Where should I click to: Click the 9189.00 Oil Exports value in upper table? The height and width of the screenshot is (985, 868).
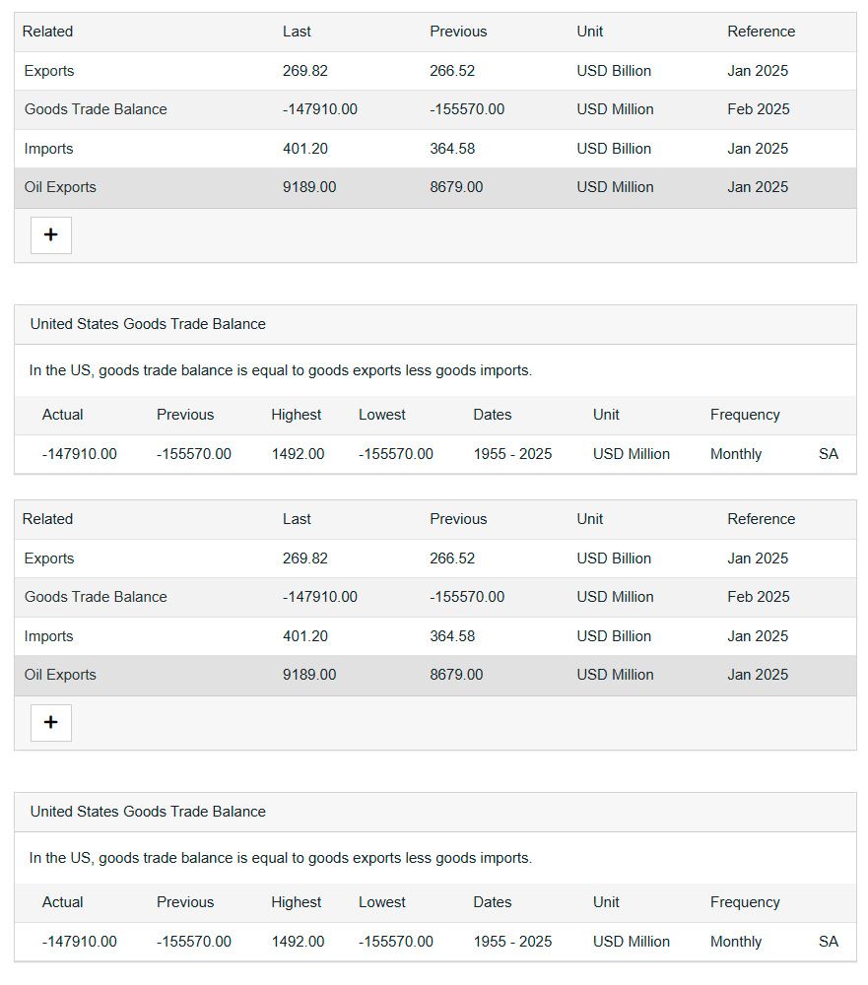(x=309, y=187)
